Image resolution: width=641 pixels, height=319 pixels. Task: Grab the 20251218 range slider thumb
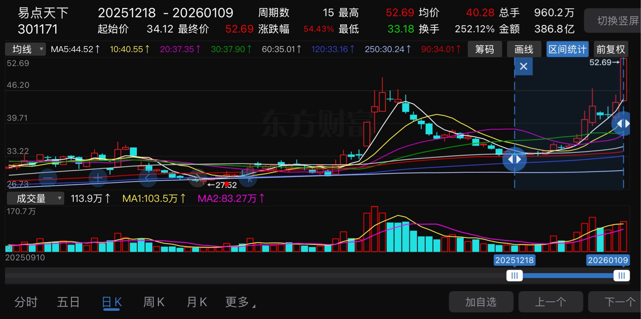(515, 275)
